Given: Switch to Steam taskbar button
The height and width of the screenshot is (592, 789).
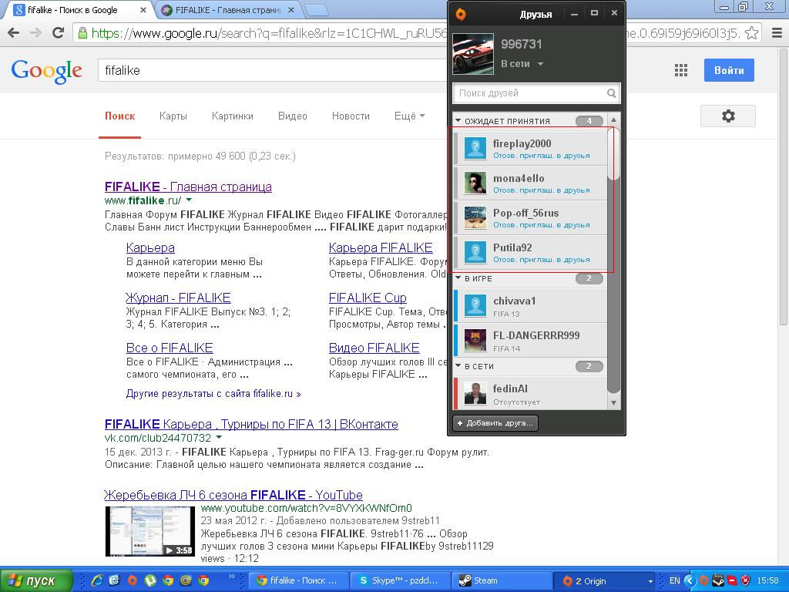Looking at the screenshot, I should point(501,580).
